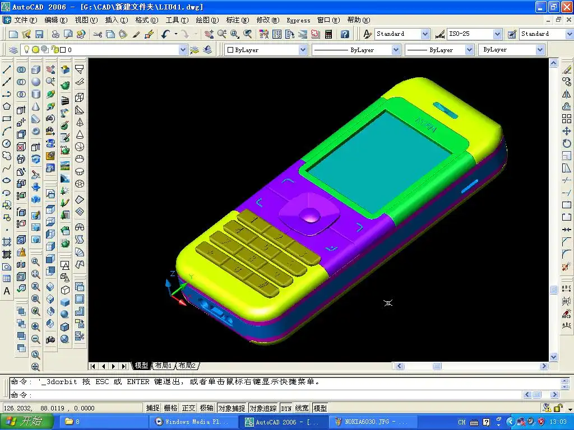Open the Lights tool
574x430 pixels.
pyautogui.click(x=65, y=113)
